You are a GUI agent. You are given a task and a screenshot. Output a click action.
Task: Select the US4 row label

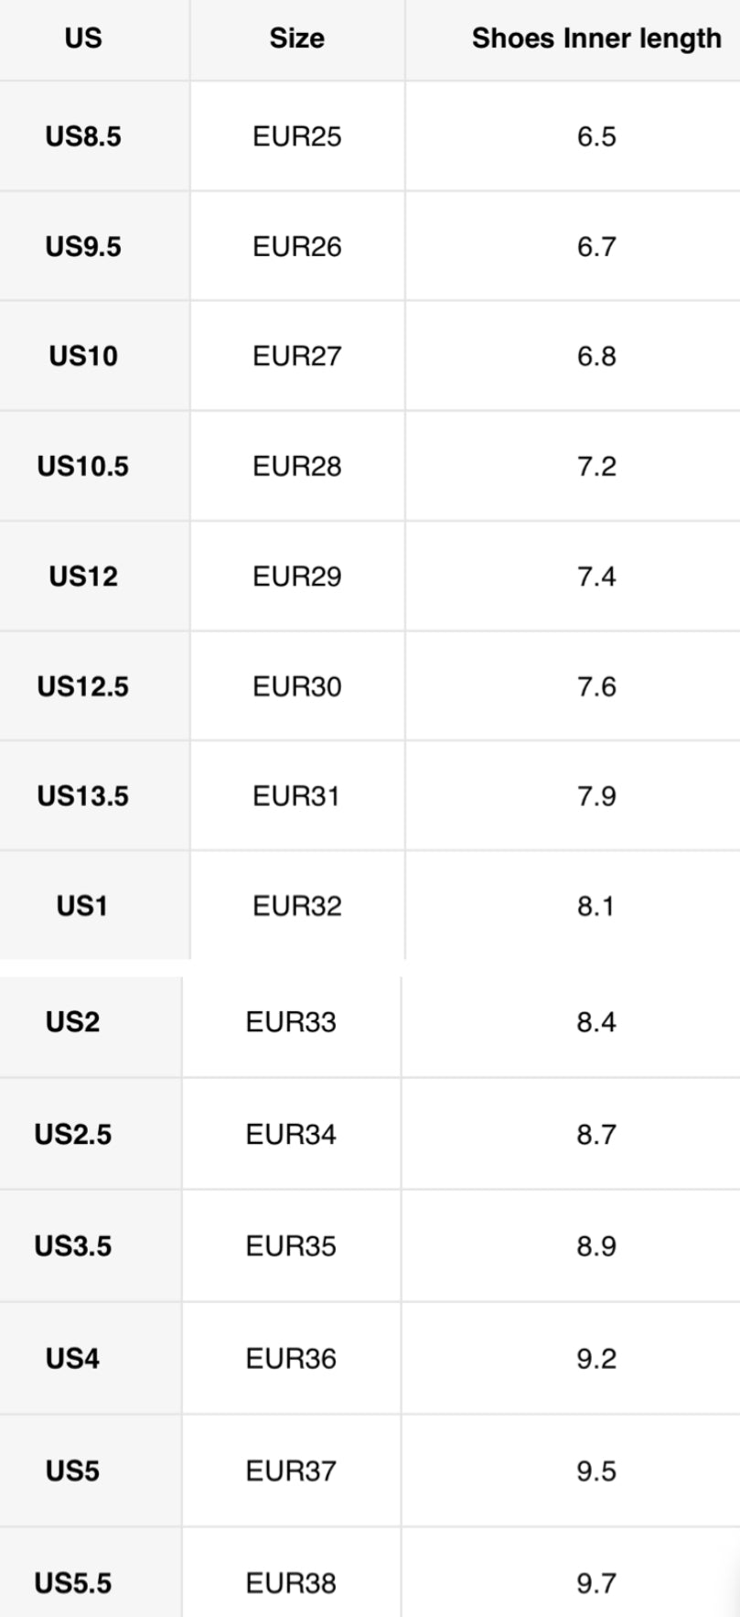click(x=72, y=1359)
